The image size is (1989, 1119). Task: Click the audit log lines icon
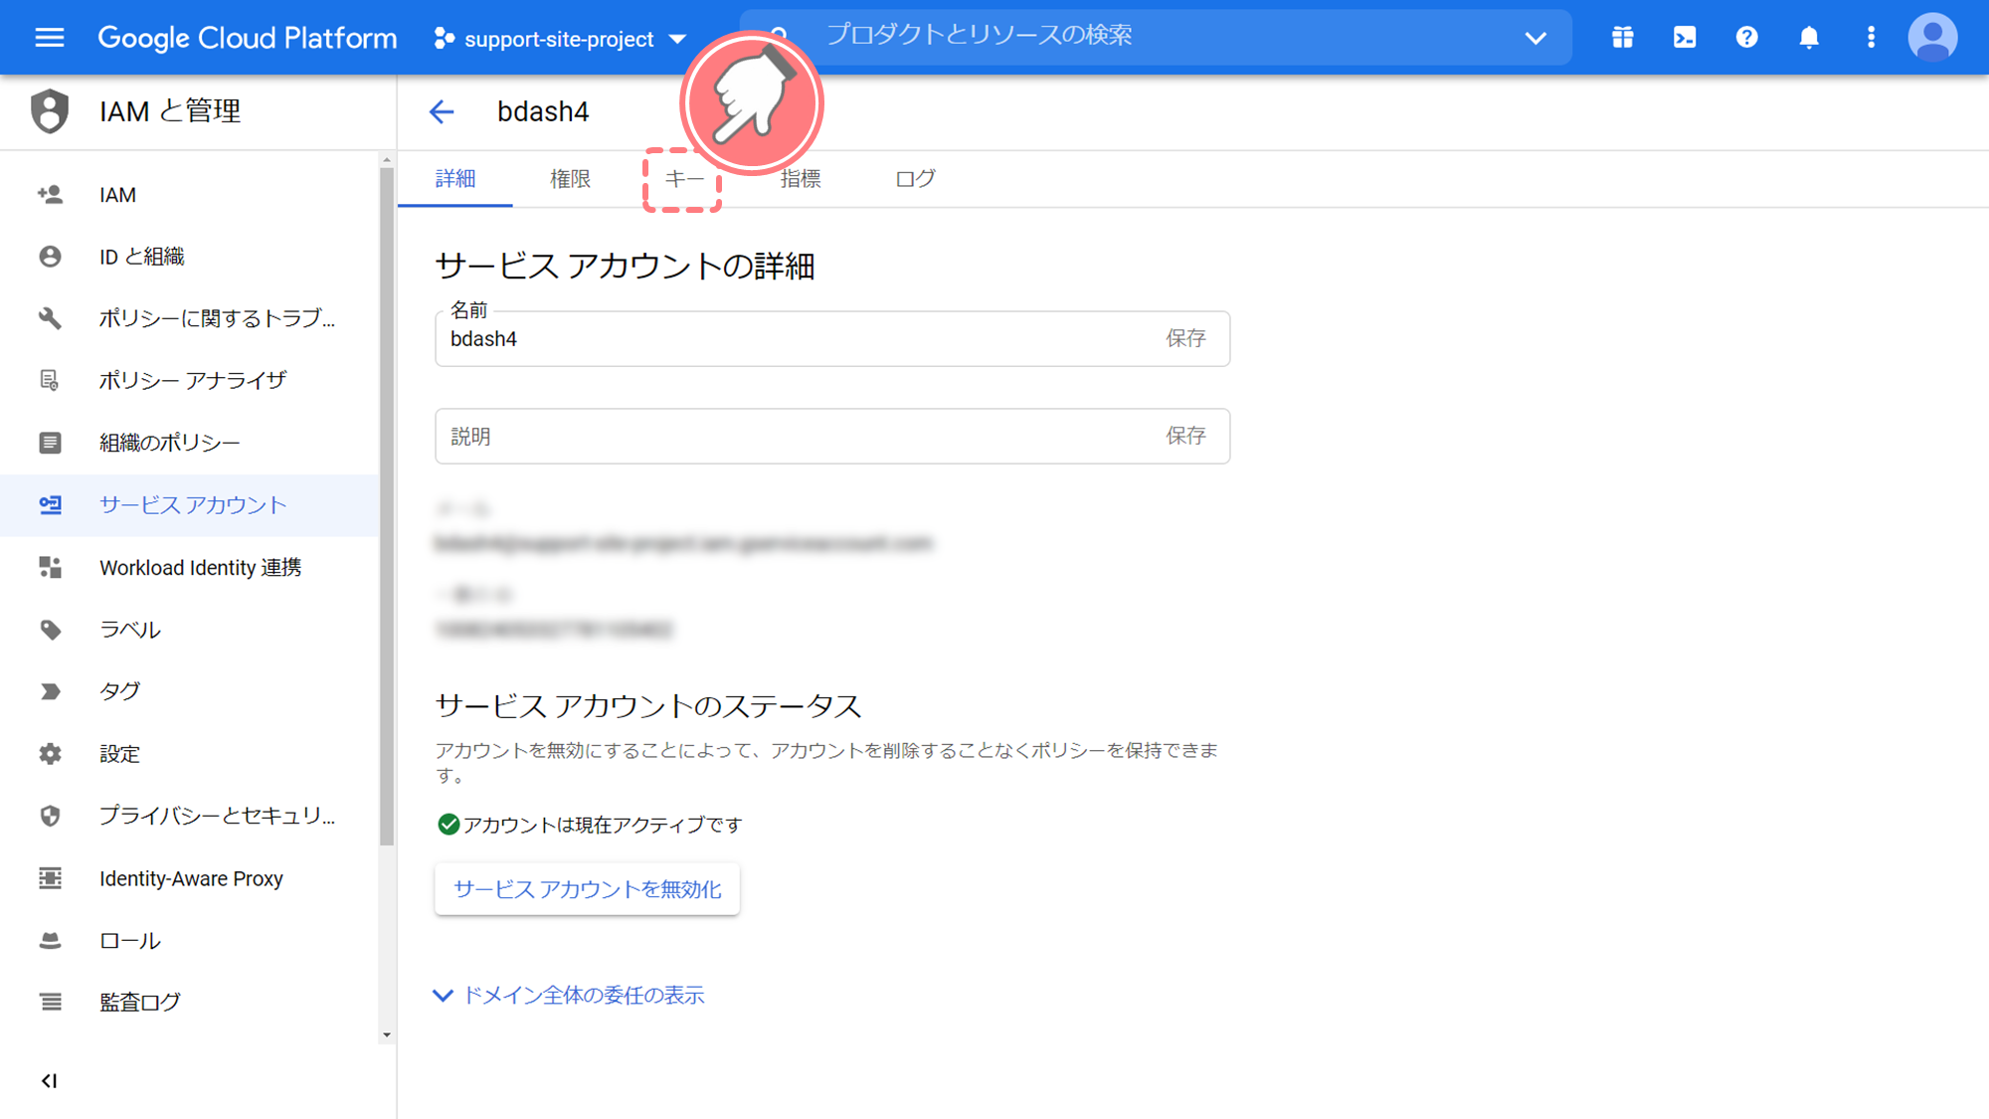(50, 1002)
